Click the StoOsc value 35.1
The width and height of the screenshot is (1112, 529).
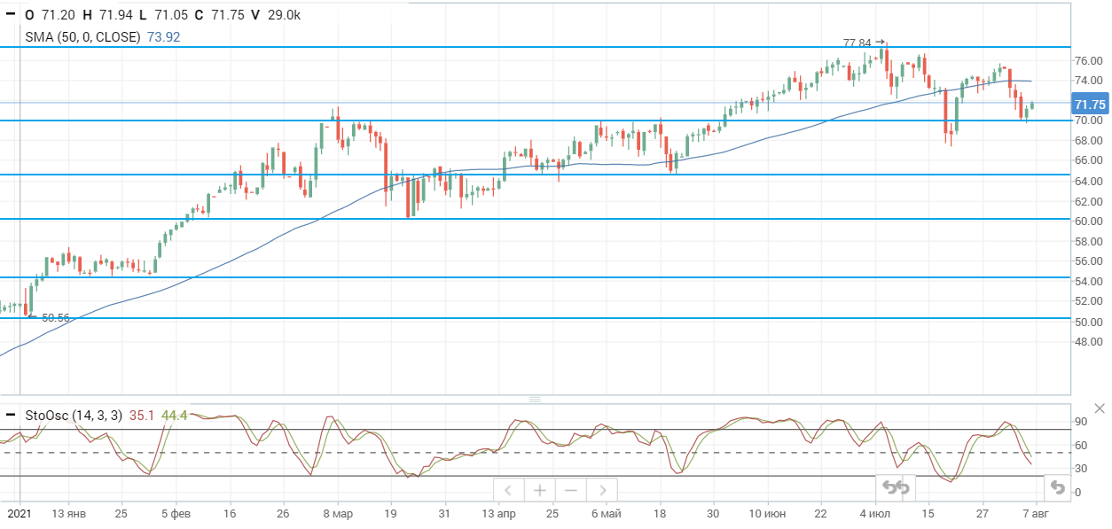(x=142, y=415)
